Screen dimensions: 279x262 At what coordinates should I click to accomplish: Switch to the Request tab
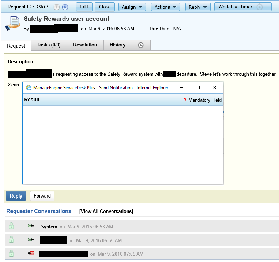[x=16, y=46]
